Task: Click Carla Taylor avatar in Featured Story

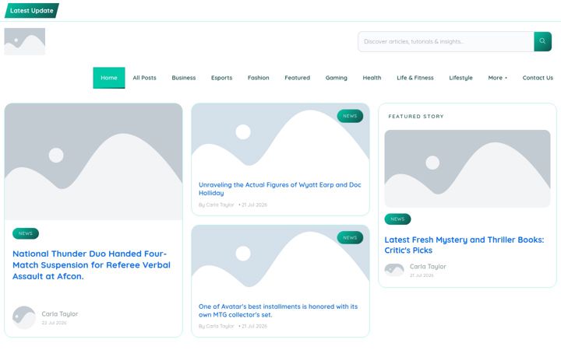Action: pyautogui.click(x=394, y=271)
